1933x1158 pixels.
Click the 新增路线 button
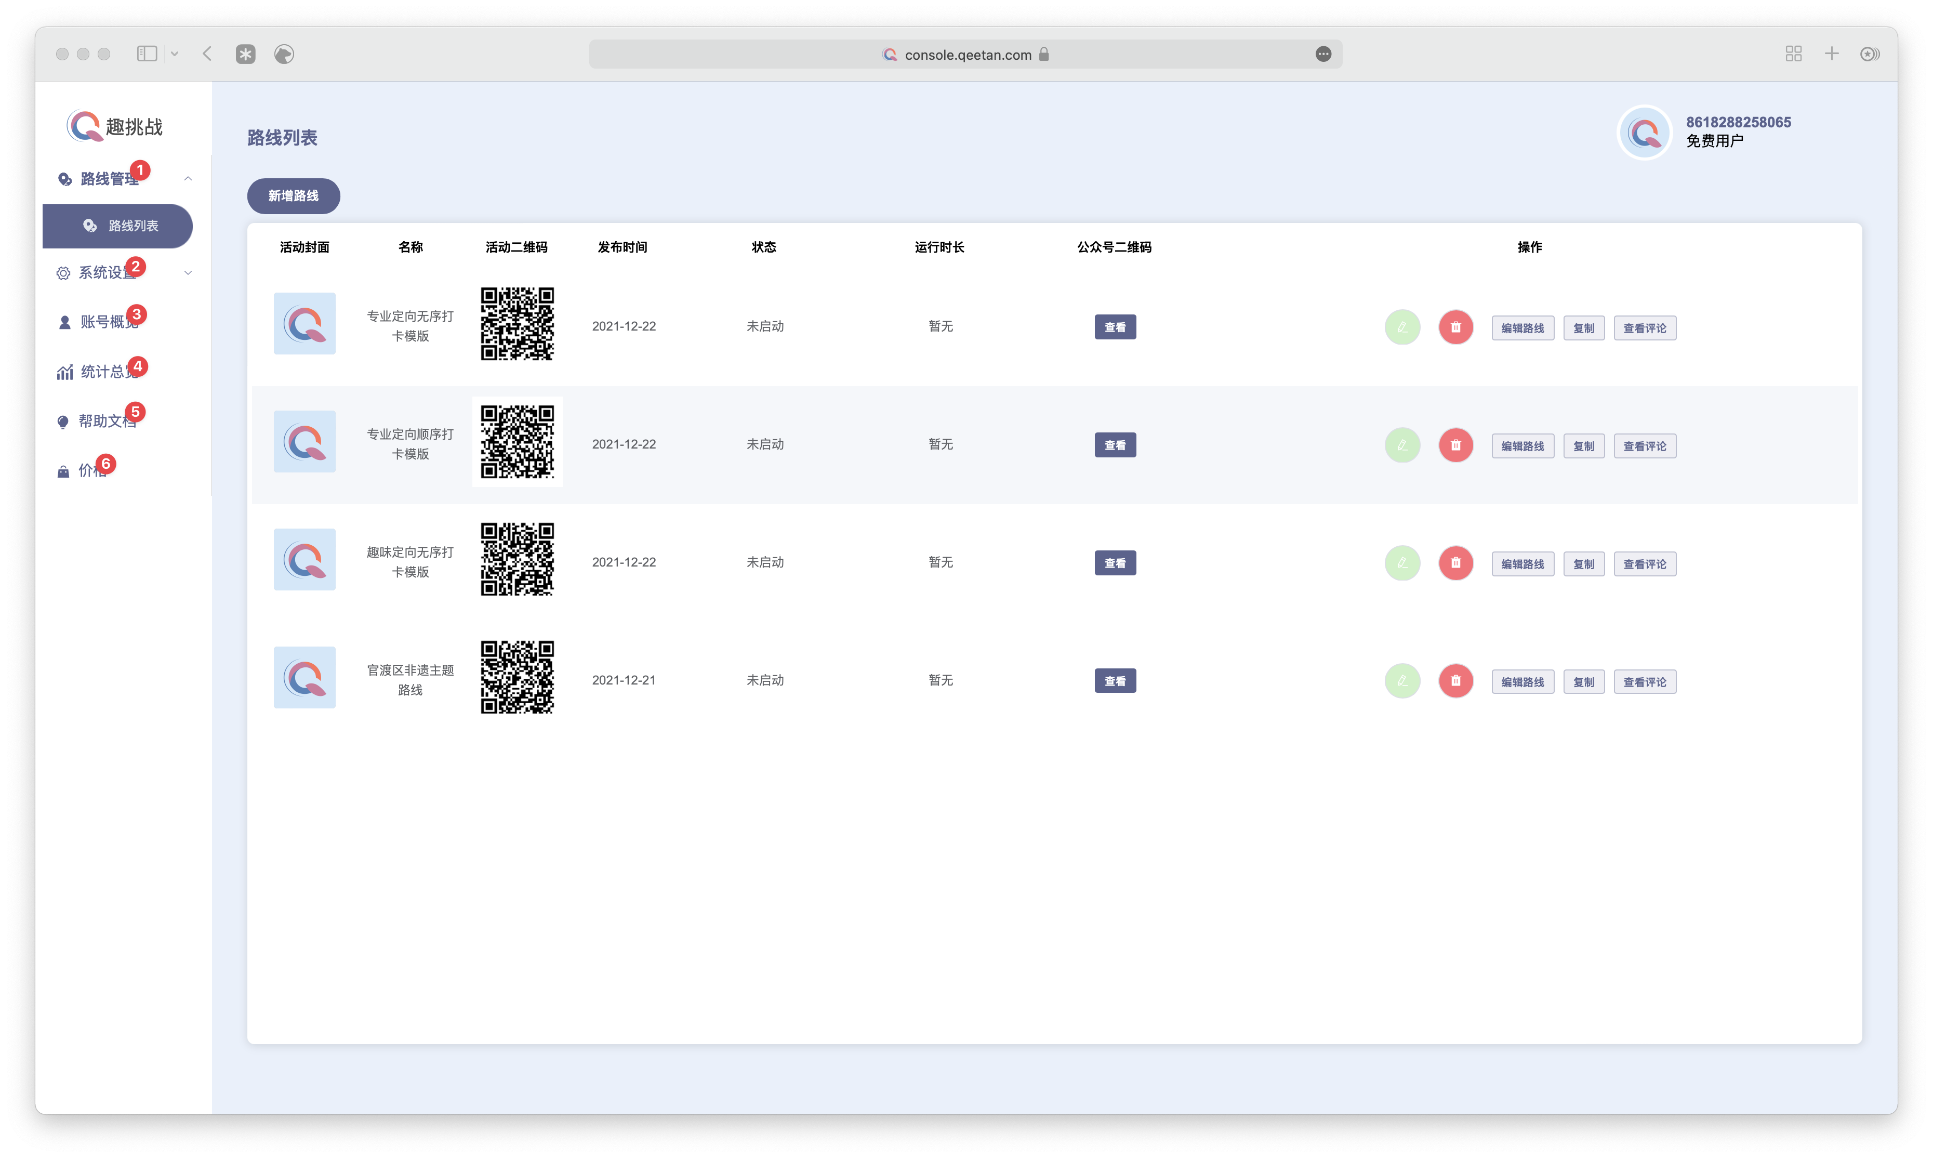293,196
